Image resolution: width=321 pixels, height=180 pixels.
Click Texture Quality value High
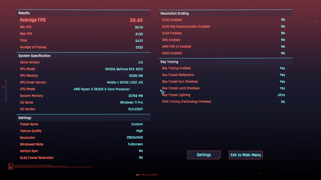[x=140, y=131]
